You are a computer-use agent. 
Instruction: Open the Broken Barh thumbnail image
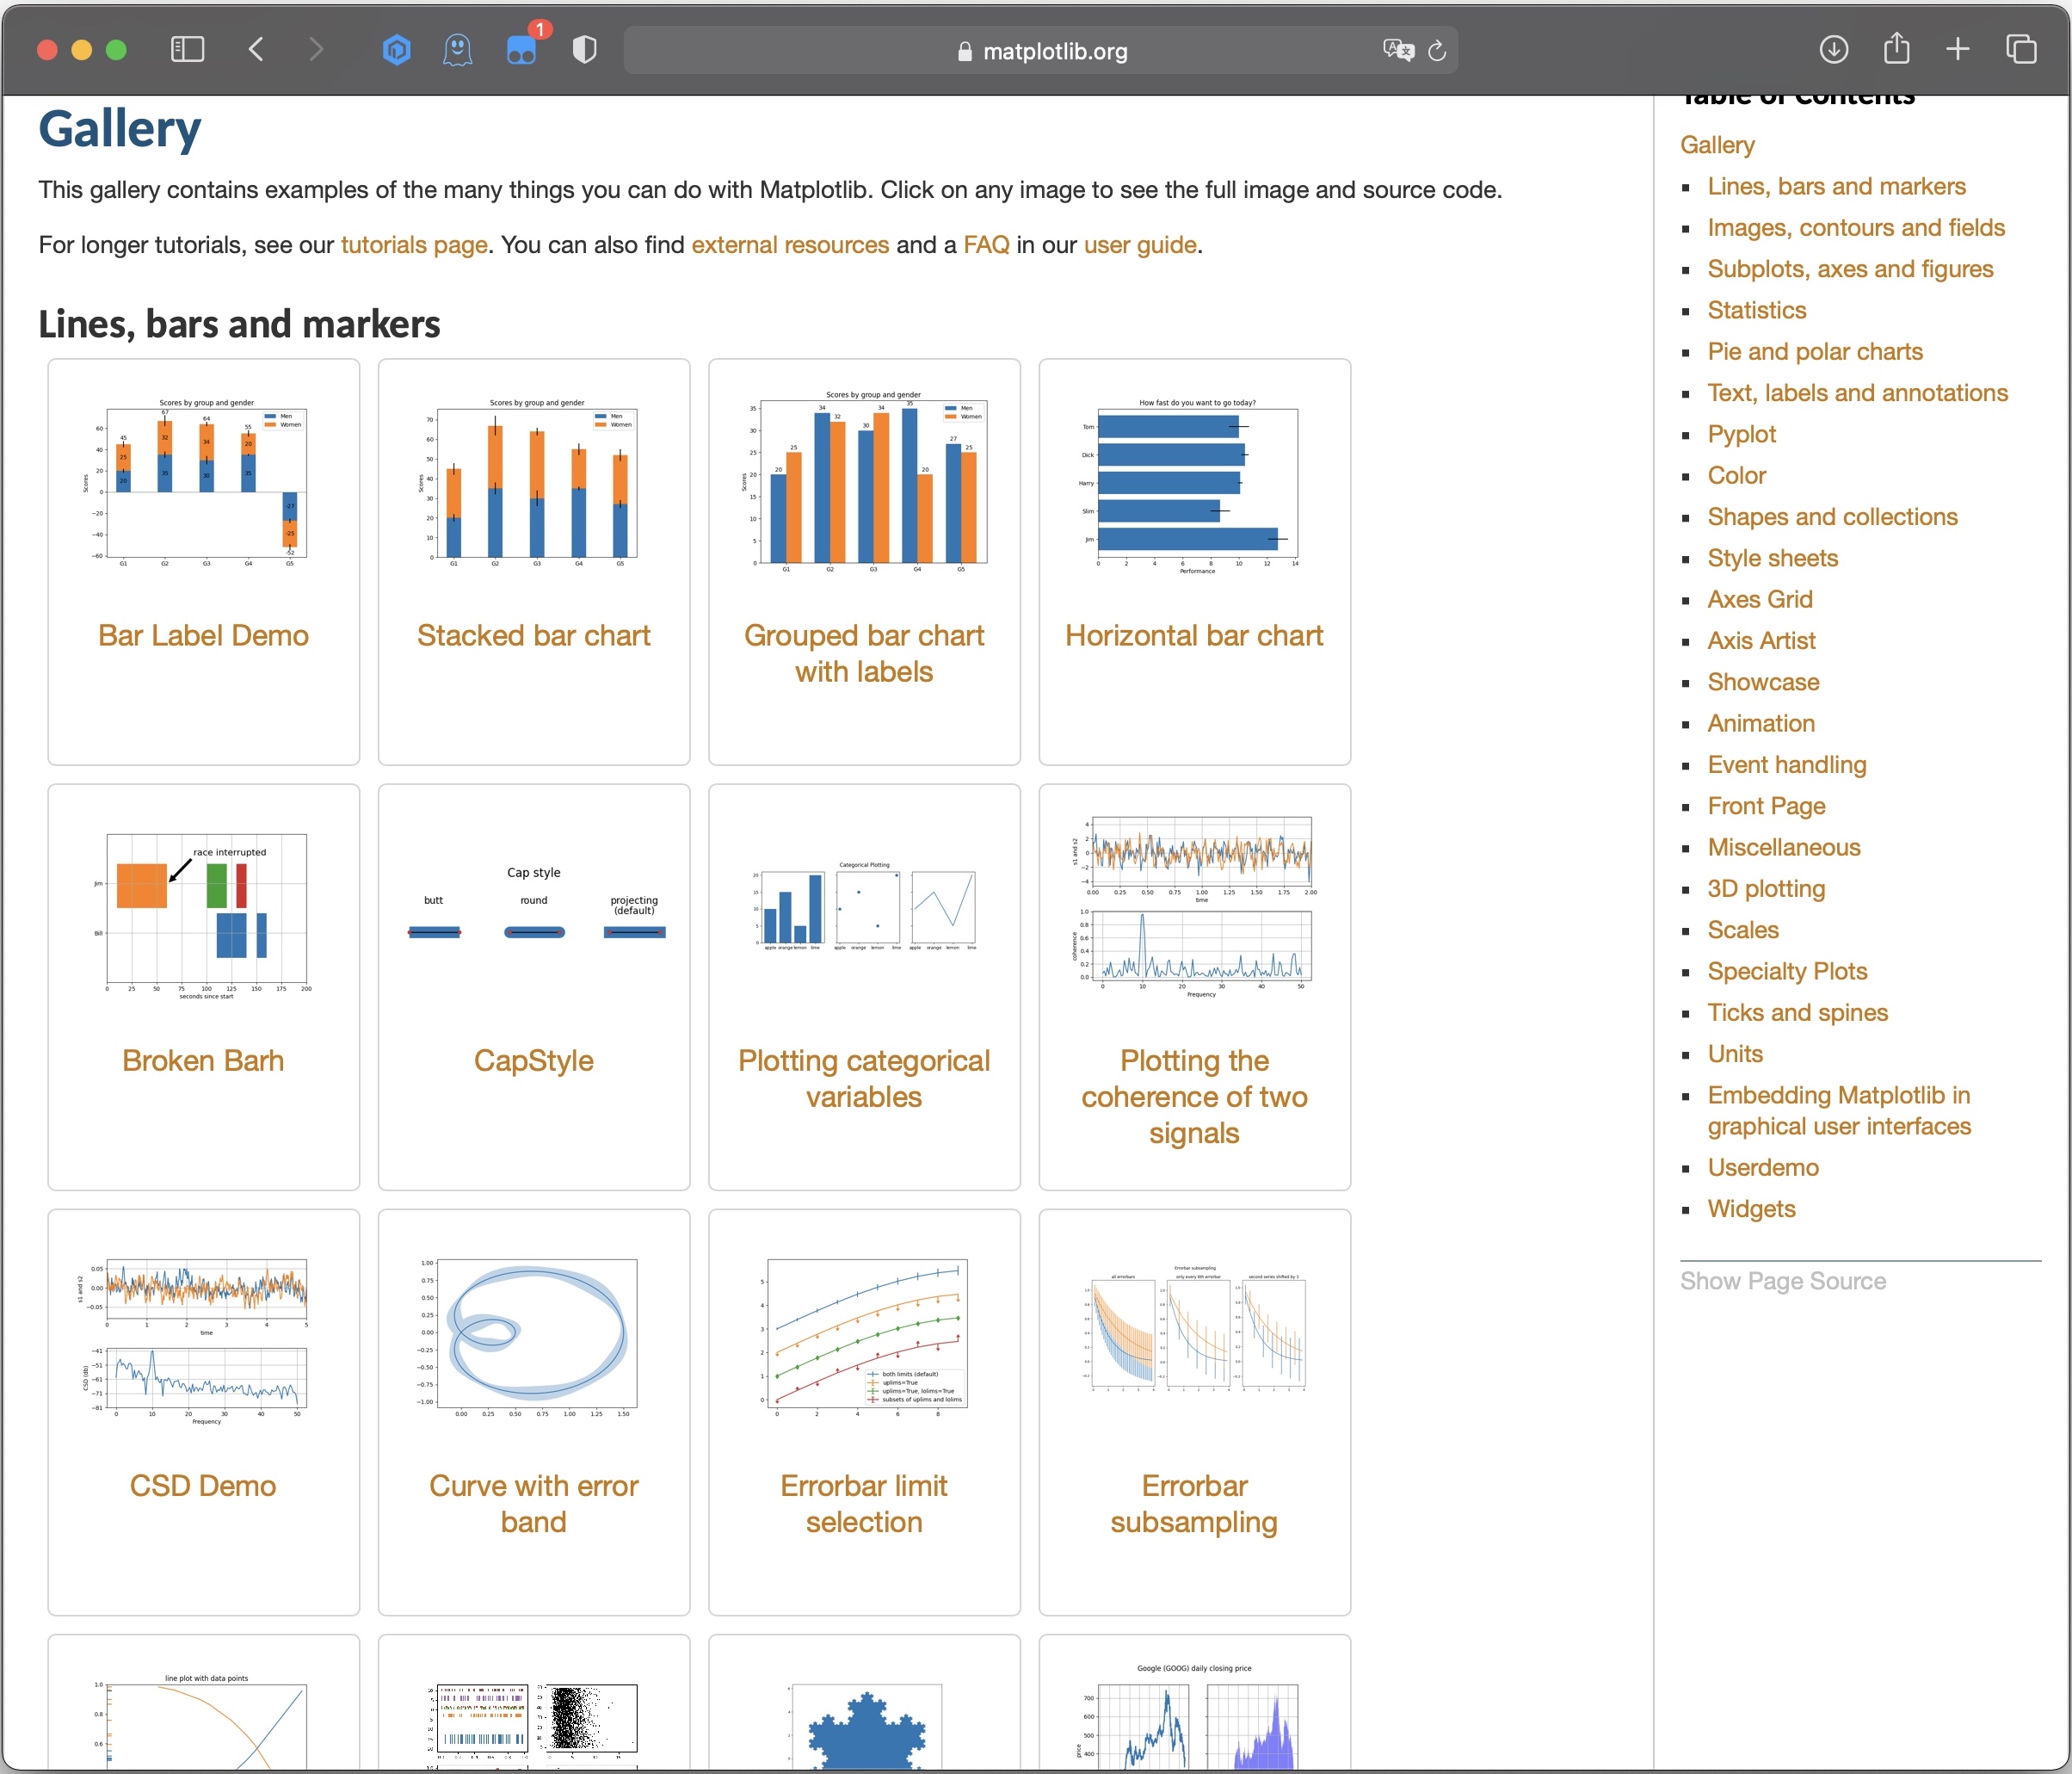tap(203, 914)
